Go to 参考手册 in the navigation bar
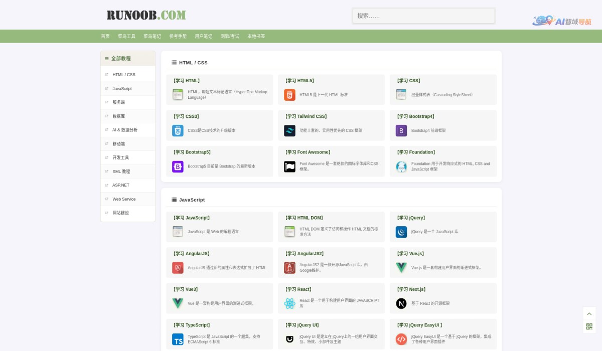 point(178,36)
